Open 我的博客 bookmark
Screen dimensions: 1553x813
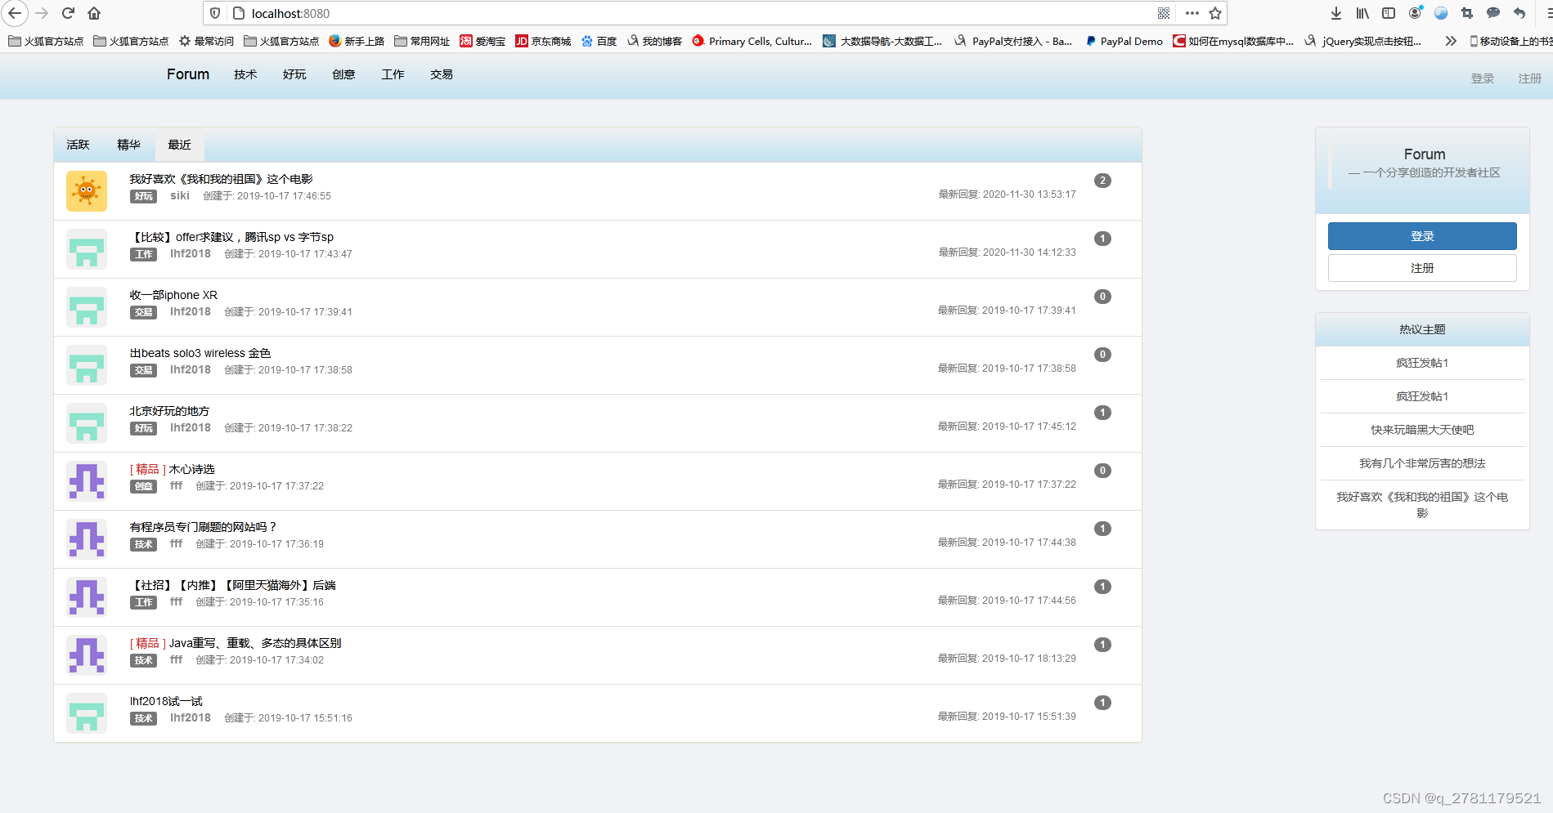coord(654,41)
